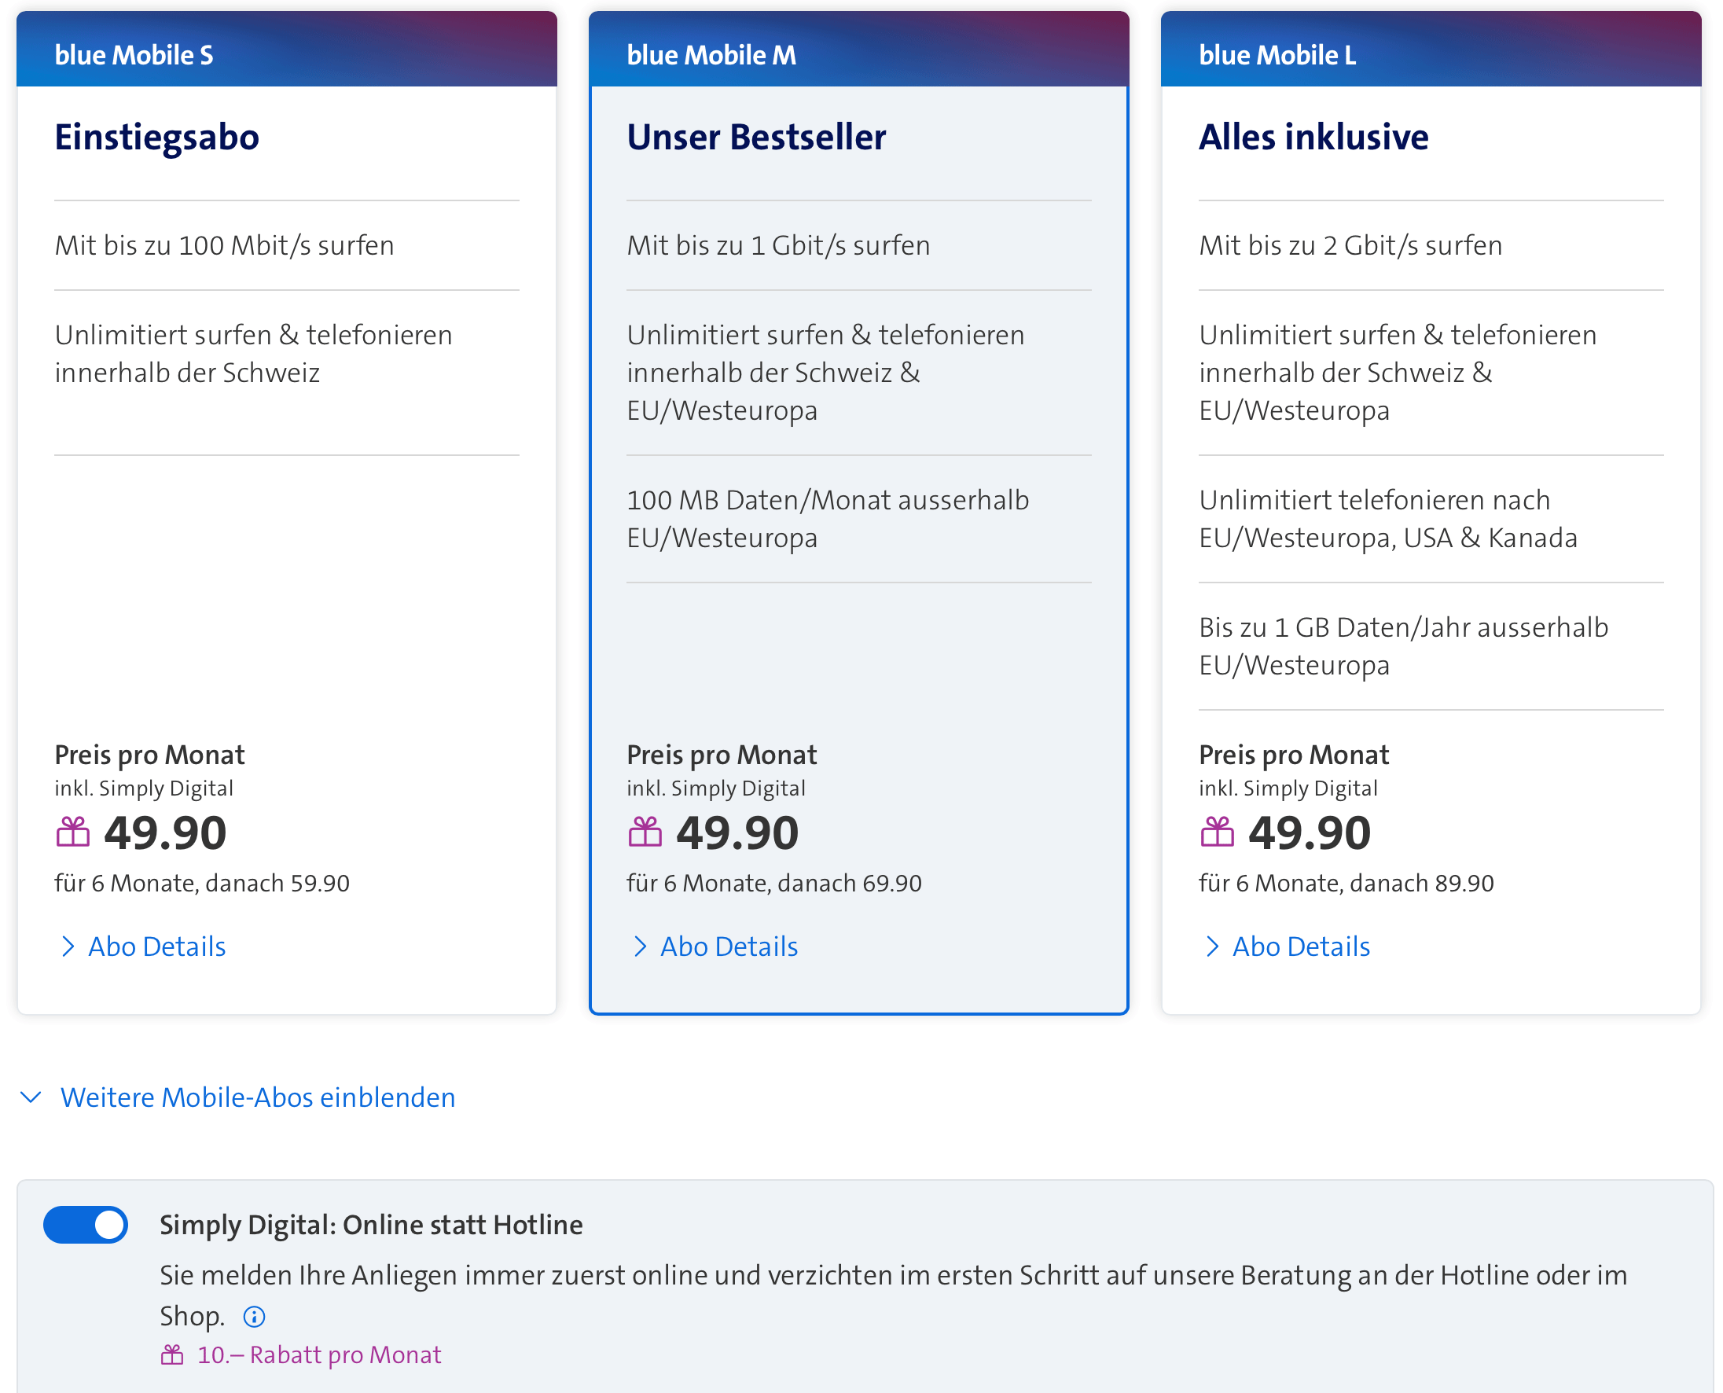Click the Alles inklusive card heading
The width and height of the screenshot is (1723, 1393).
1314,137
